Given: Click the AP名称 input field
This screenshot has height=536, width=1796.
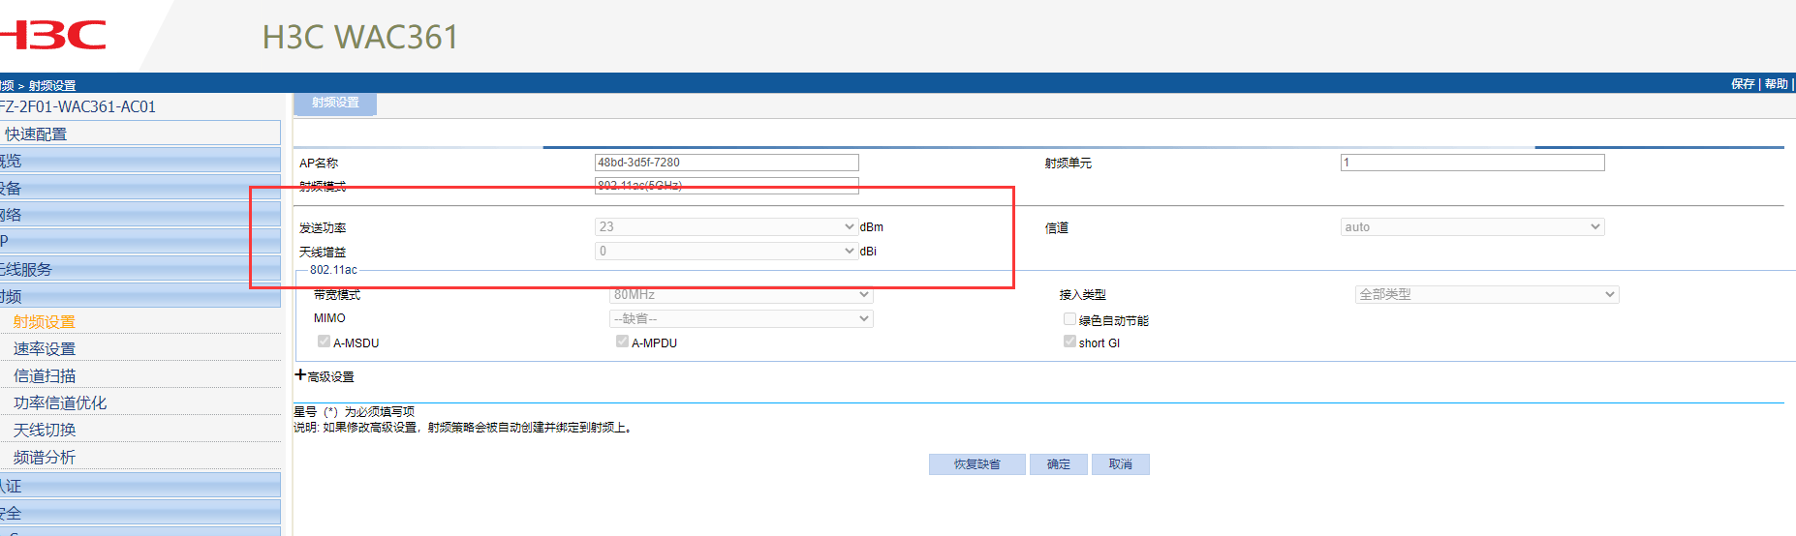Looking at the screenshot, I should click(x=727, y=163).
